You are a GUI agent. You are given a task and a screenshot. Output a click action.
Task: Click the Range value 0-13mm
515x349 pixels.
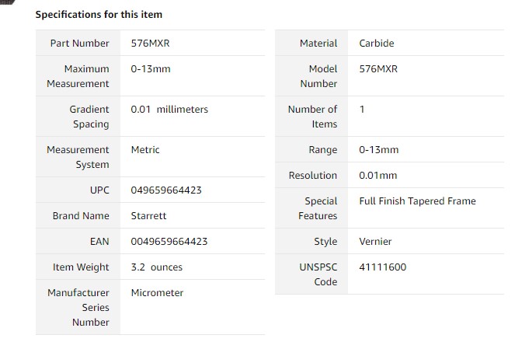378,149
